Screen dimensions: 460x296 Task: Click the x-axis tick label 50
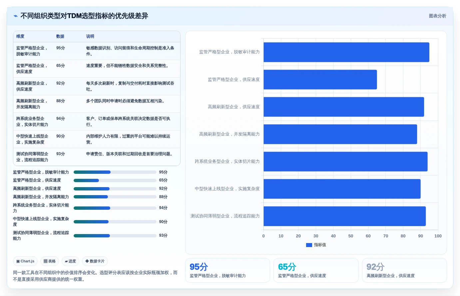tap(351, 236)
